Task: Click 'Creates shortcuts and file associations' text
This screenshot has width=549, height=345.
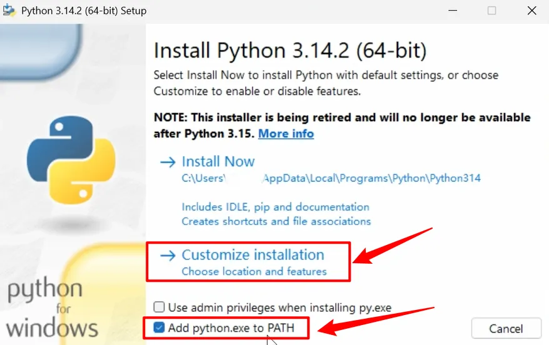Action: click(x=276, y=221)
